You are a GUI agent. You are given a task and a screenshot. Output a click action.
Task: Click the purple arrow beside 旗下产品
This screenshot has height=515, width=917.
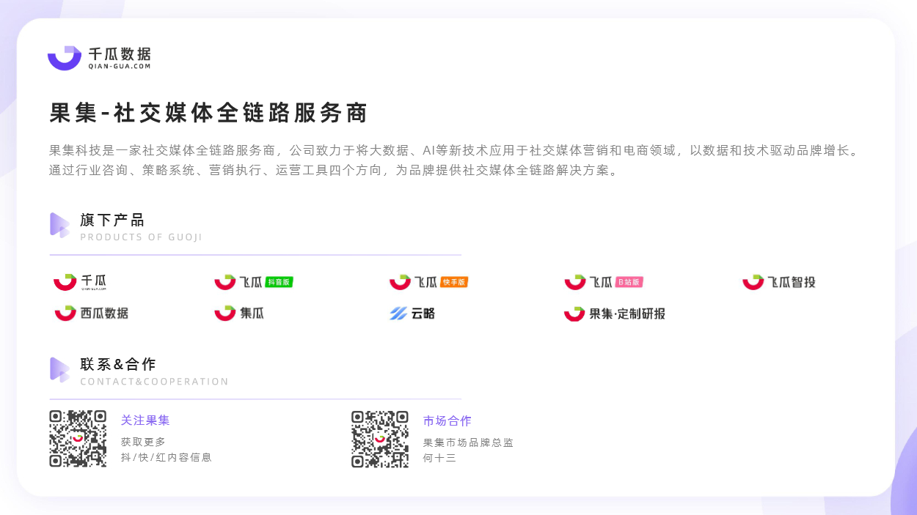59,225
